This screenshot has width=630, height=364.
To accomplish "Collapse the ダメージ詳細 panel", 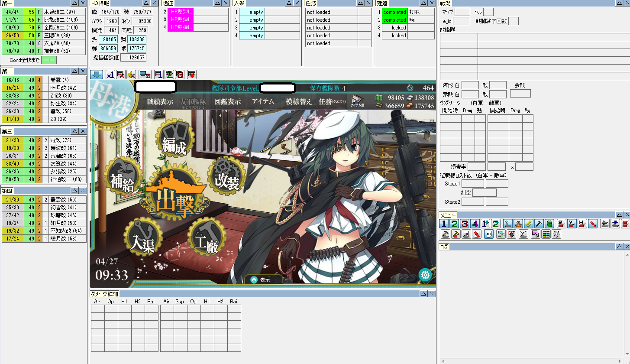I will pyautogui.click(x=423, y=294).
